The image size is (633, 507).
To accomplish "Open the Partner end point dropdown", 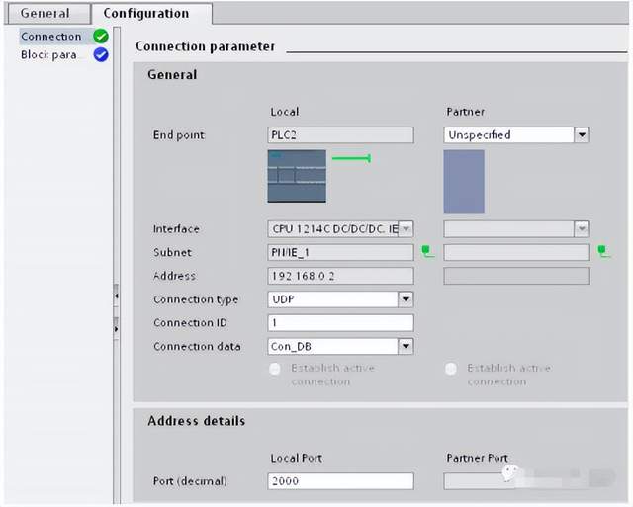I will pos(582,134).
